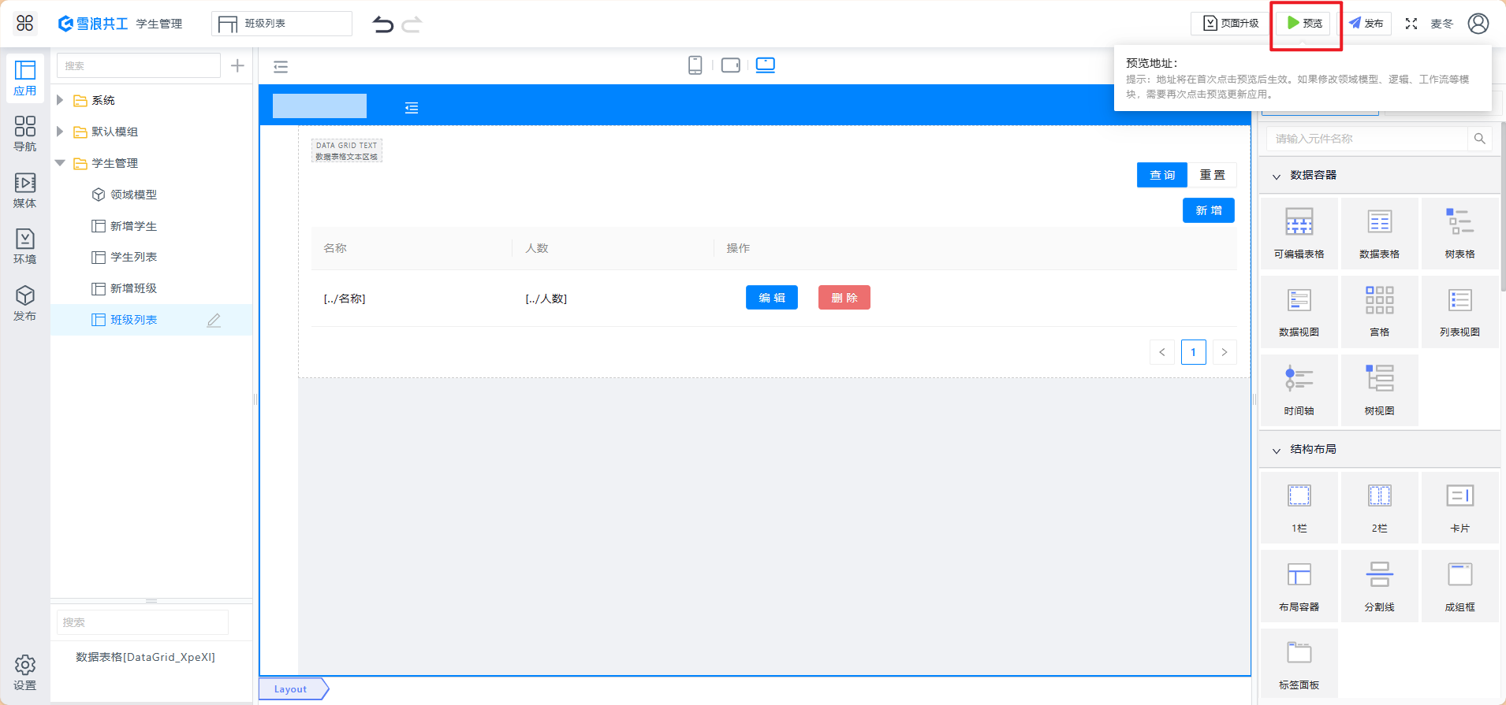
Task: Expand the 默认模组 folder
Action: pos(60,132)
